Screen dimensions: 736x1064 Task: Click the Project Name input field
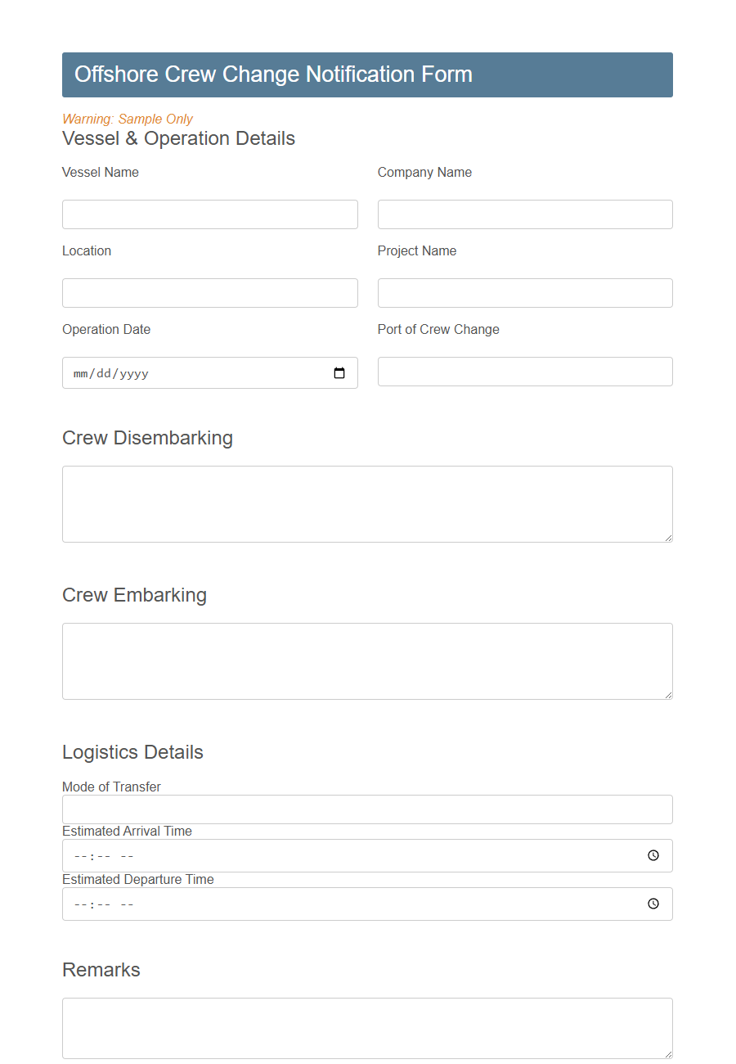tap(524, 292)
